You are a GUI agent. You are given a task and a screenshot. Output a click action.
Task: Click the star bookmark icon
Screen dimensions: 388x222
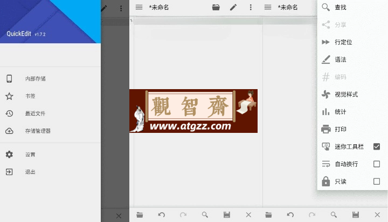pos(9,96)
